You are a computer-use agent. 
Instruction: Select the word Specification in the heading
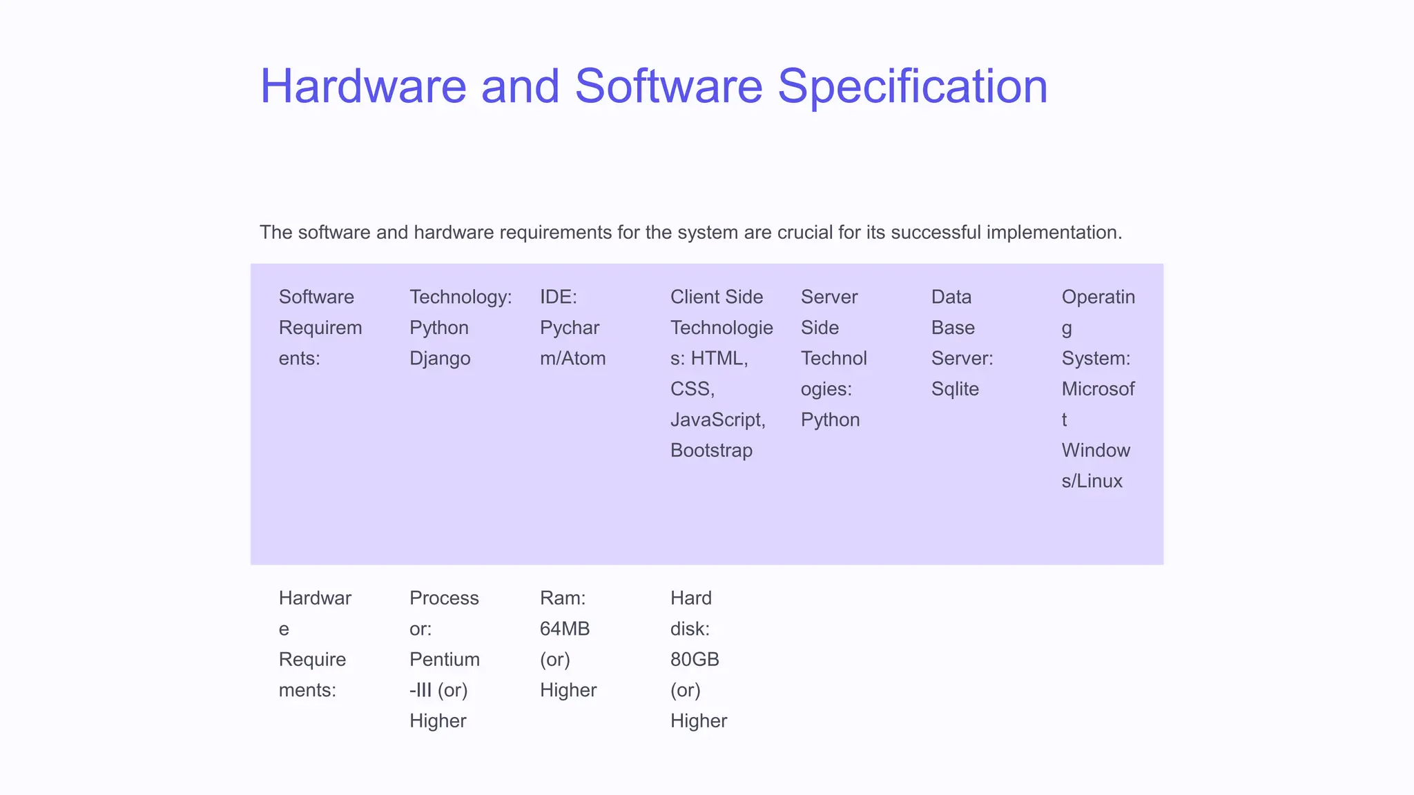tap(913, 86)
